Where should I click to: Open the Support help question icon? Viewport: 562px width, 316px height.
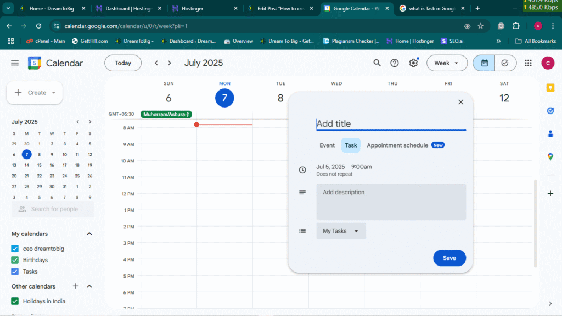tap(395, 63)
